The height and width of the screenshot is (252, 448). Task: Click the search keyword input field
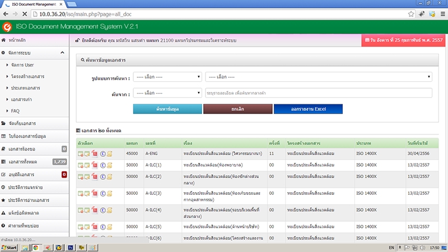[x=319, y=93]
